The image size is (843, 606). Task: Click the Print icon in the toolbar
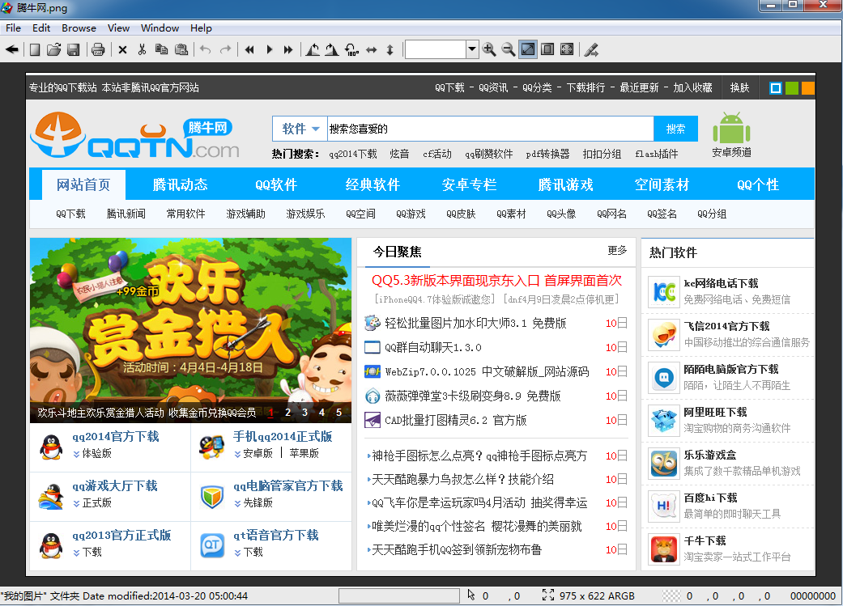click(98, 50)
